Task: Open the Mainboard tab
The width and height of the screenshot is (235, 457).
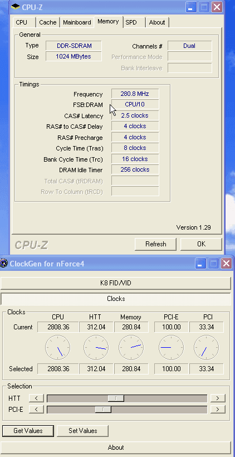Action: tap(77, 22)
